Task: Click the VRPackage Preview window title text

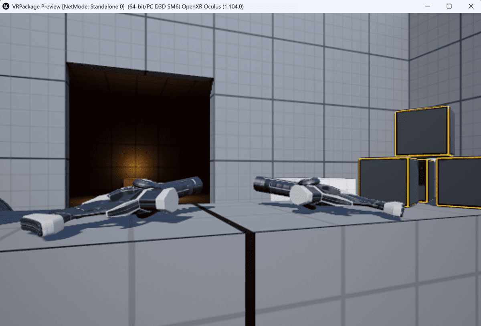Action: pyautogui.click(x=128, y=6)
